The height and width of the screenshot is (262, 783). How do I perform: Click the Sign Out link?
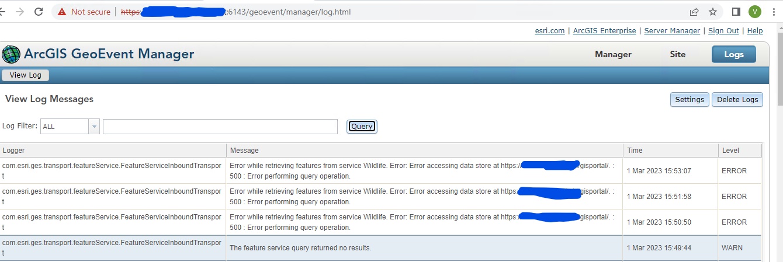click(x=723, y=30)
